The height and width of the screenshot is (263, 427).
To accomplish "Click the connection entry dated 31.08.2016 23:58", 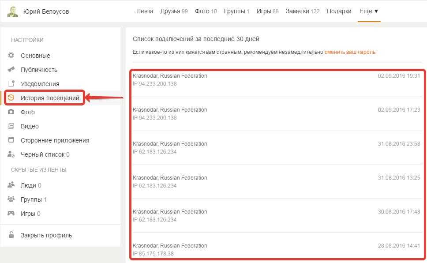I will pyautogui.click(x=277, y=148).
